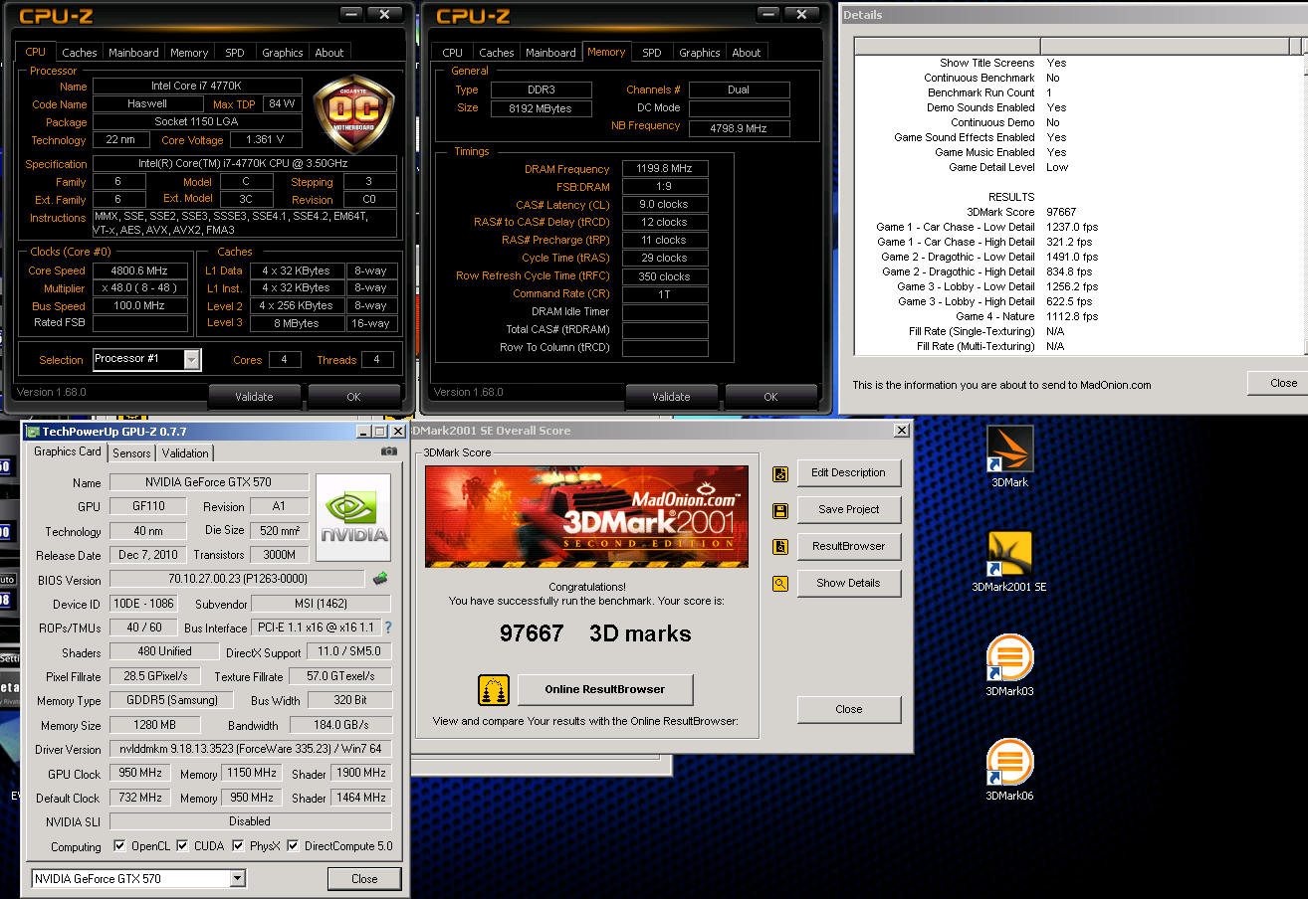This screenshot has height=899, width=1308.
Task: Click the magnifier icon beside Show Details
Action: point(780,584)
